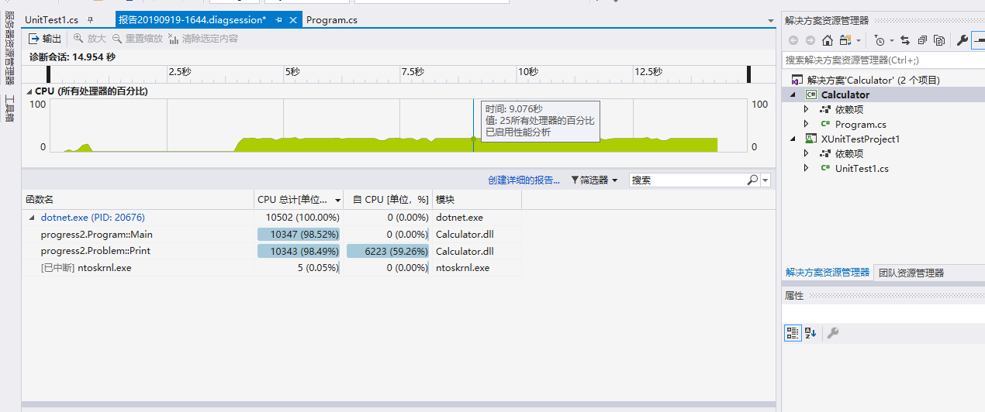Click the collapse all icon
Screen dimensions: 985x412
[922, 40]
